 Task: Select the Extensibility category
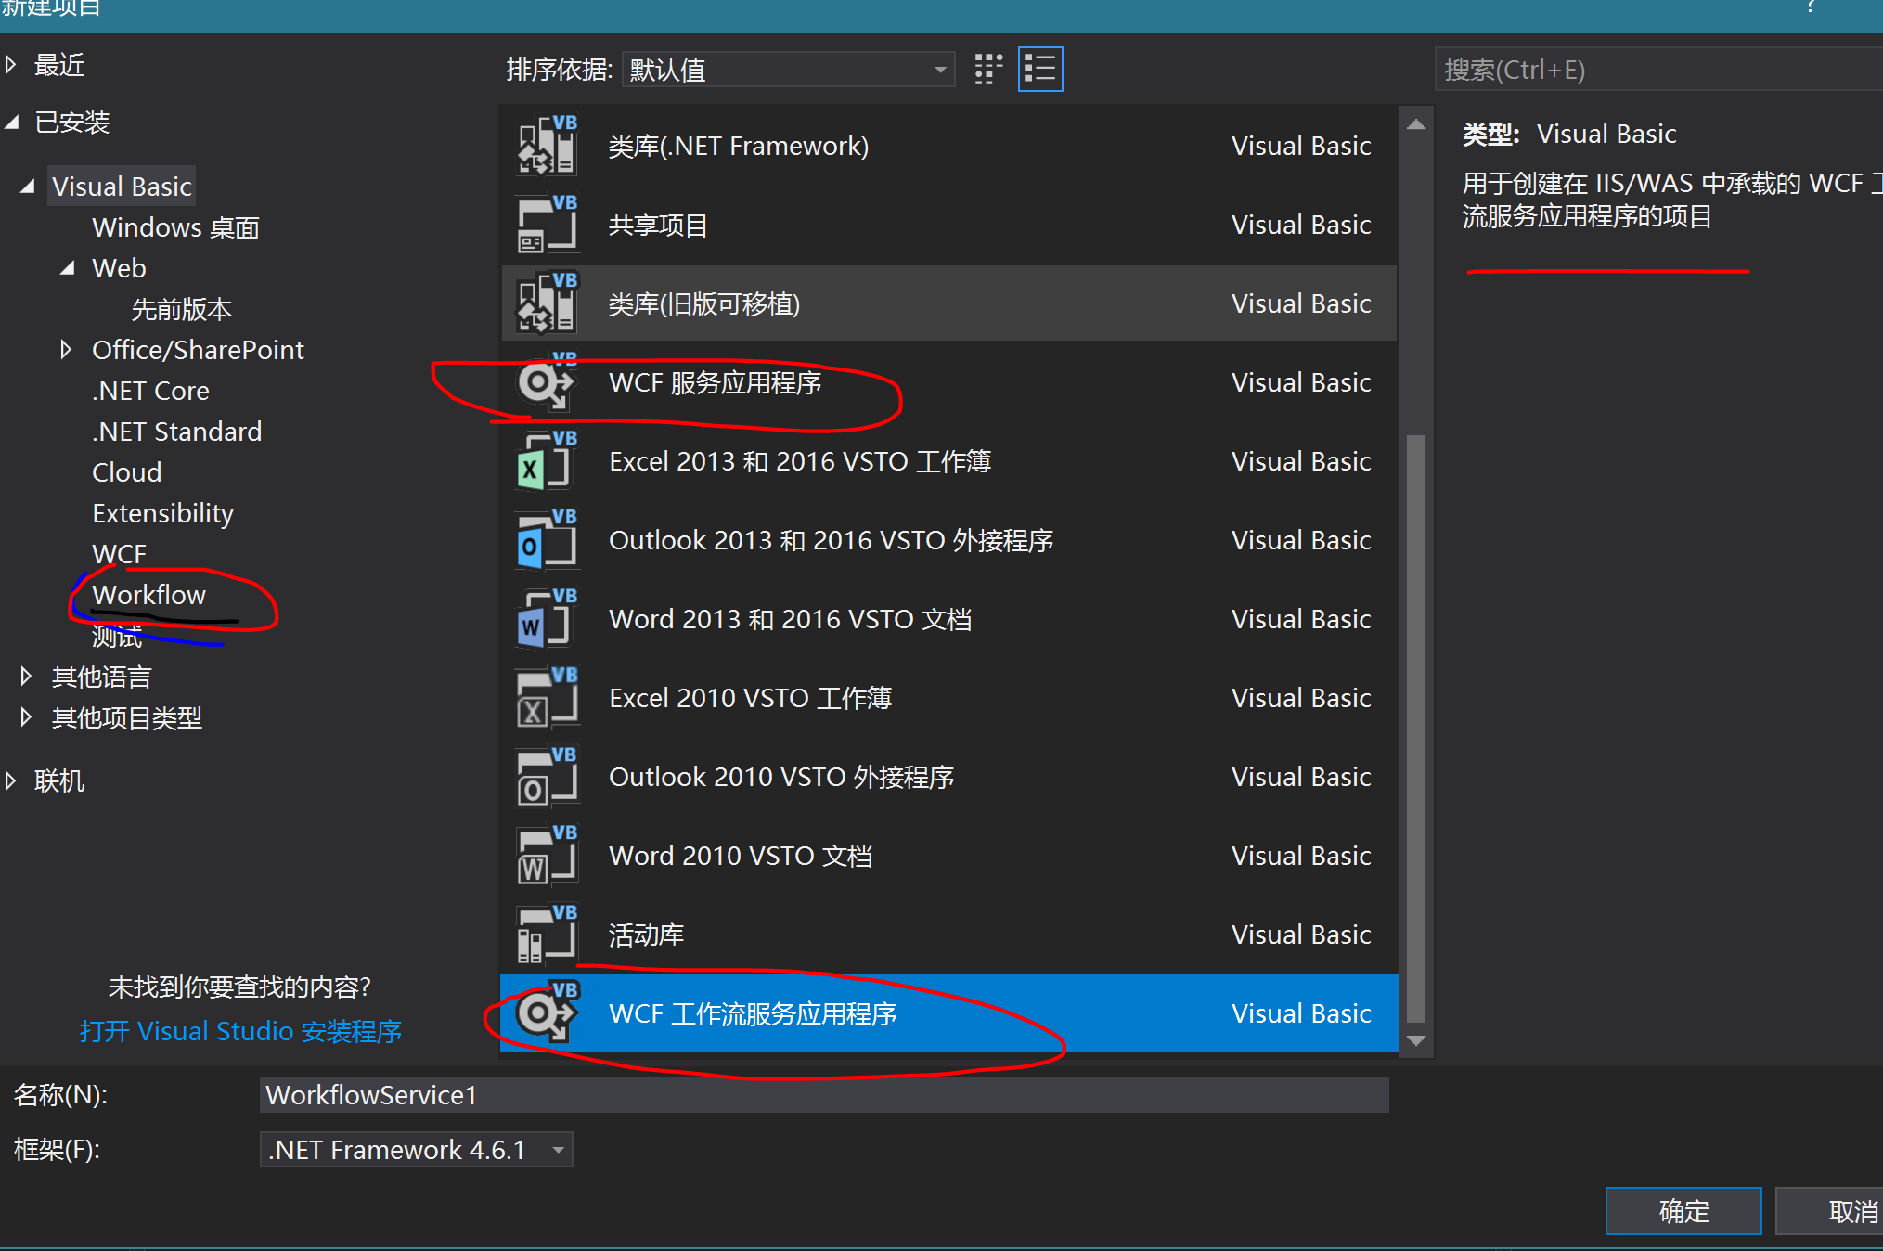(163, 513)
